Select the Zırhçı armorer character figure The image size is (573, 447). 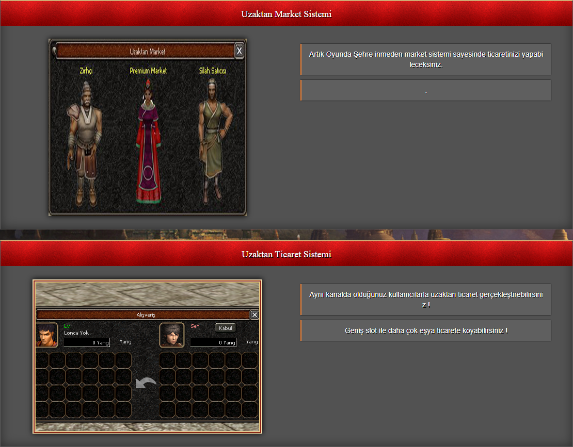pyautogui.click(x=85, y=143)
